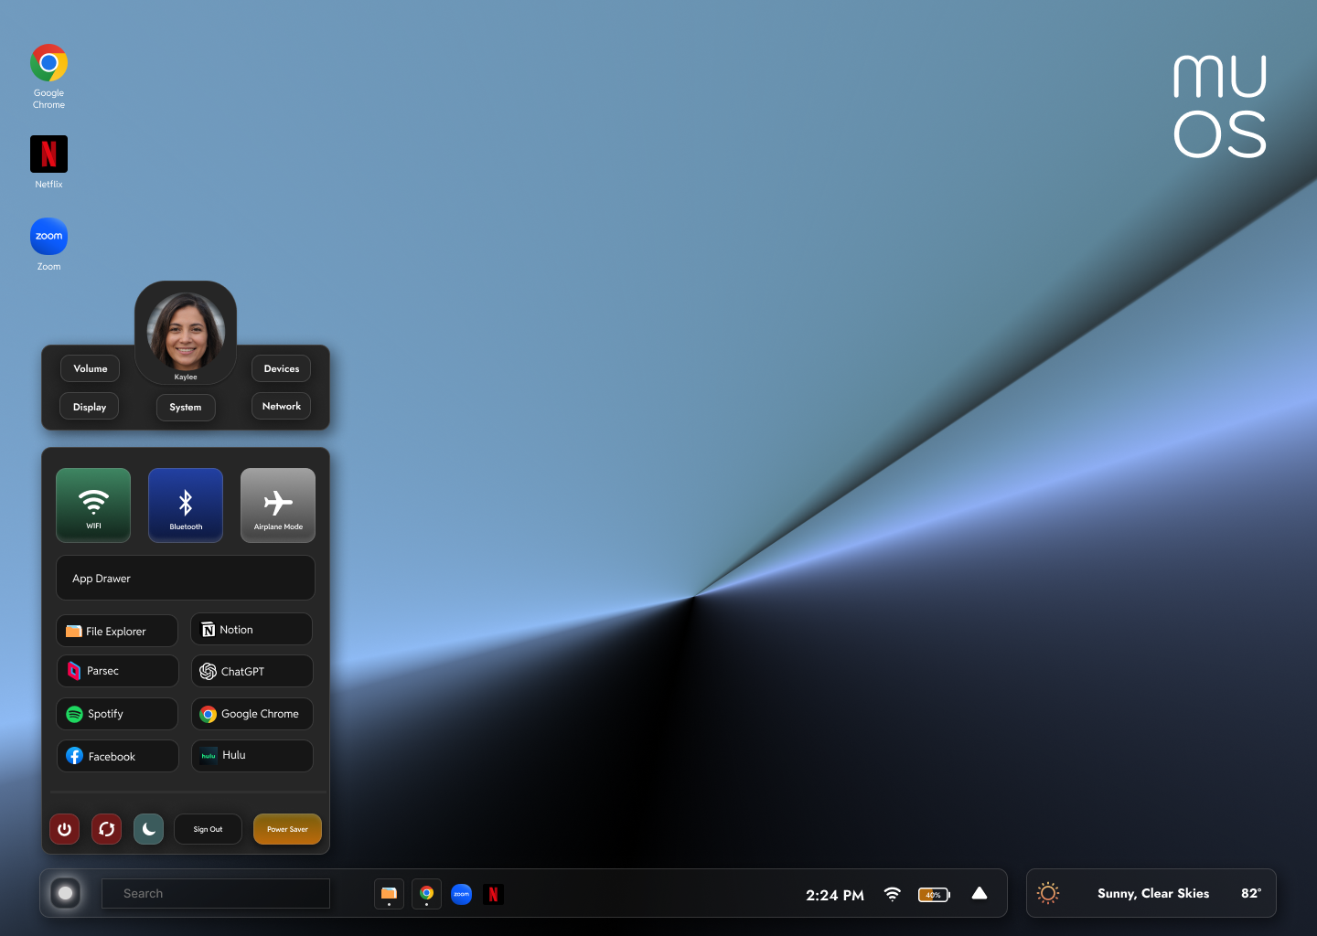Open the Network settings panel
This screenshot has width=1317, height=936.
click(x=281, y=406)
